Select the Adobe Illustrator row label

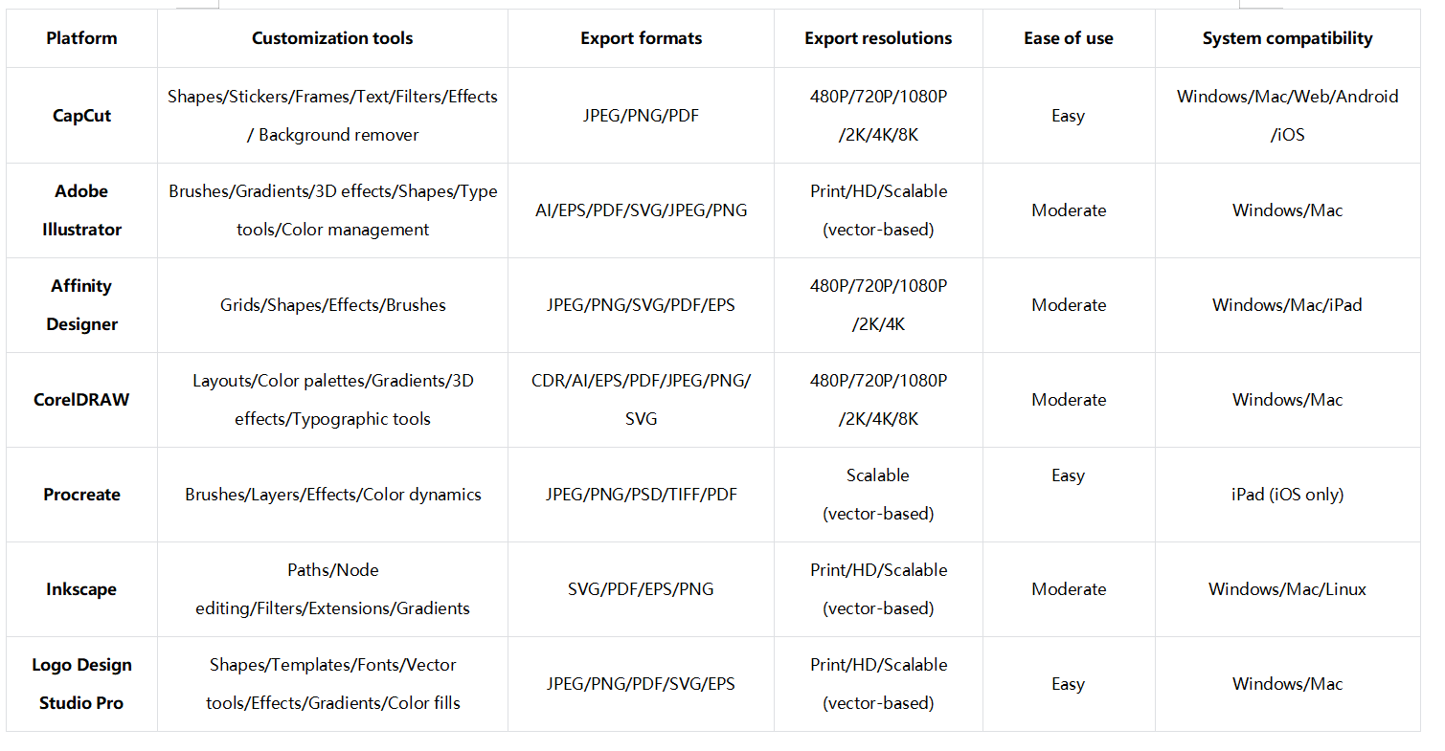pos(81,210)
